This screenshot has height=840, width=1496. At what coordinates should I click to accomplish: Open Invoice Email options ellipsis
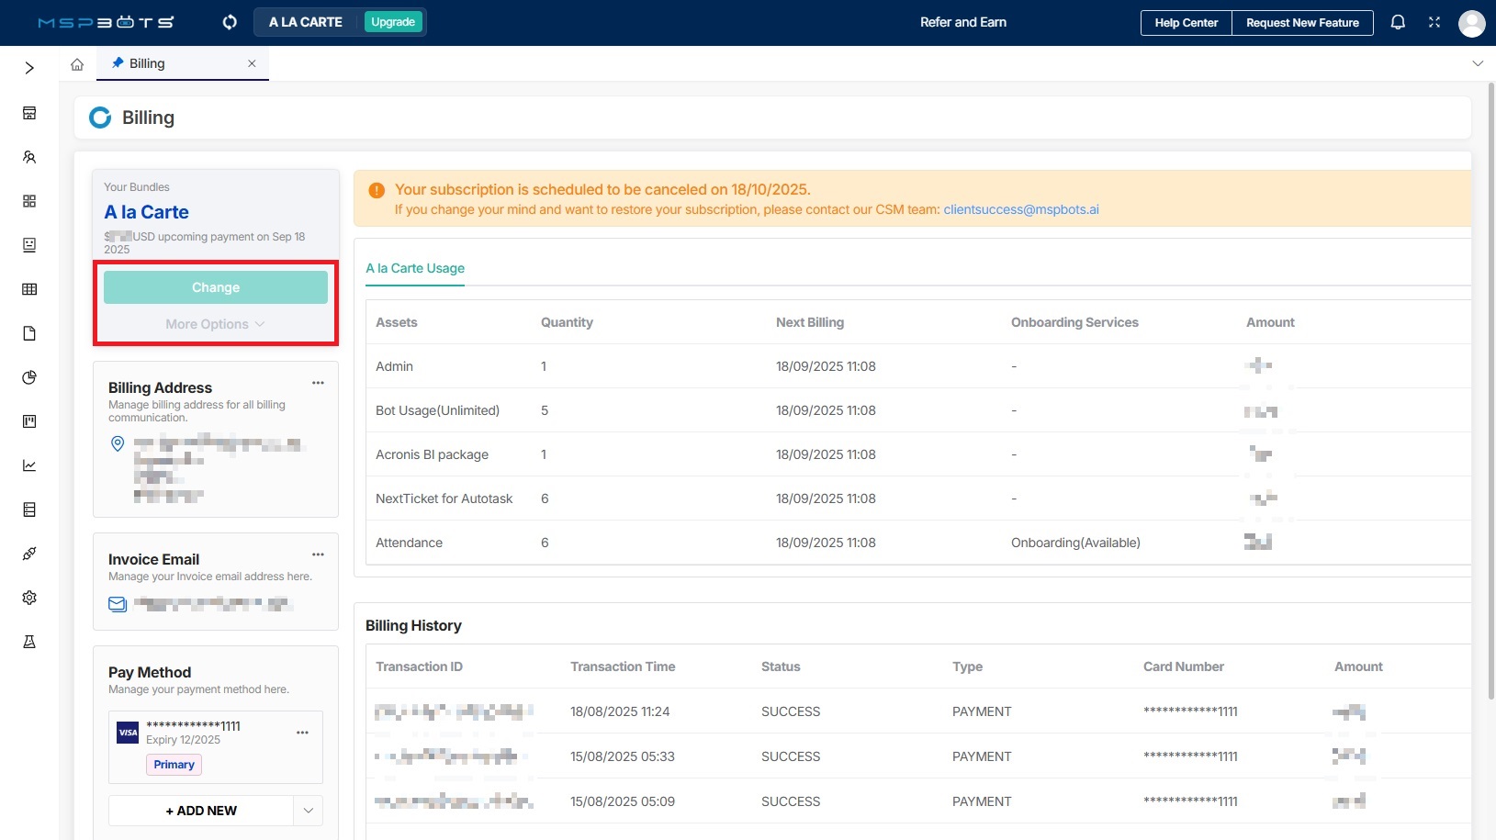point(318,554)
